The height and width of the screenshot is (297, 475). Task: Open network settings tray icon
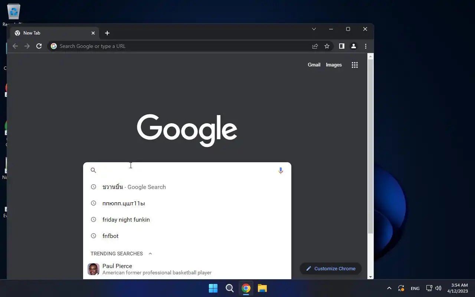tap(429, 288)
